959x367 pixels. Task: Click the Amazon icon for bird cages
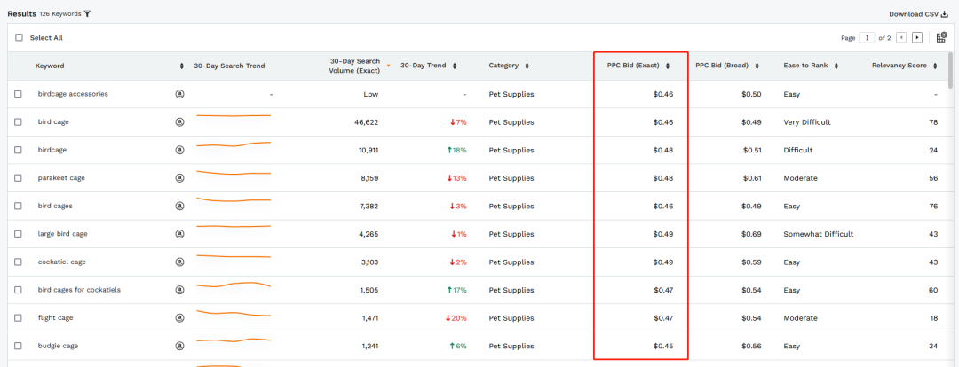[179, 207]
